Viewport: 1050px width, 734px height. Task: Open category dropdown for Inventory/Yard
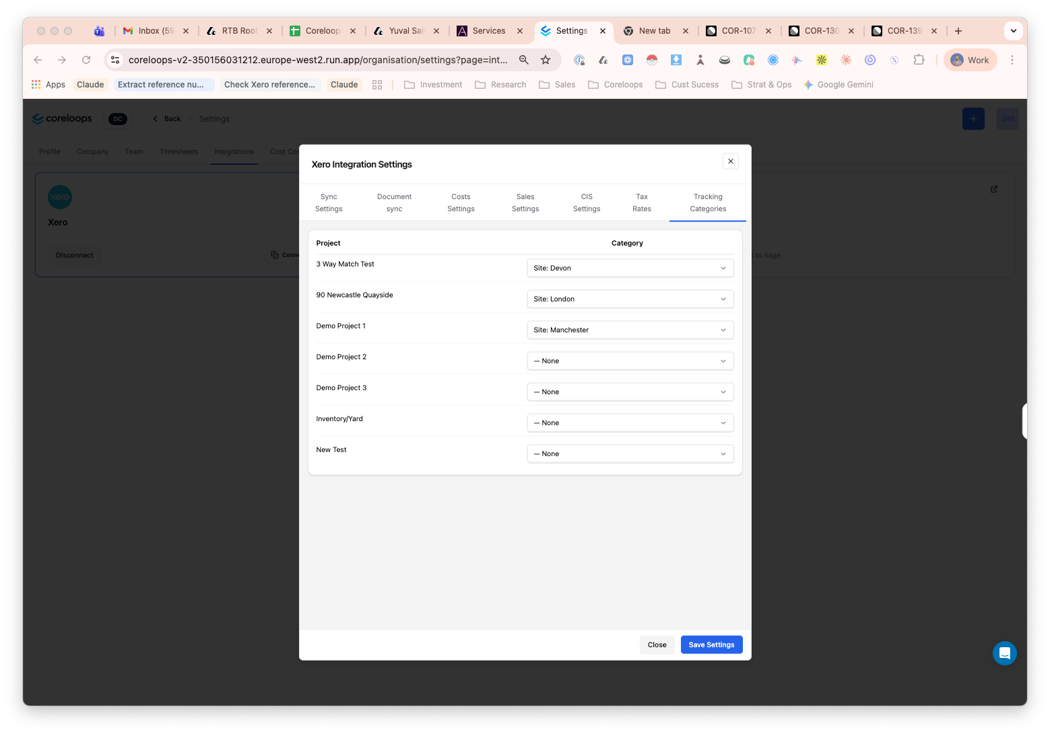[630, 423]
